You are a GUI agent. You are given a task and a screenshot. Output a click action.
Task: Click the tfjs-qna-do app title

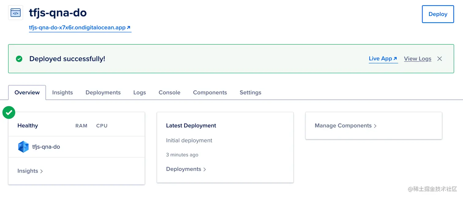(58, 13)
